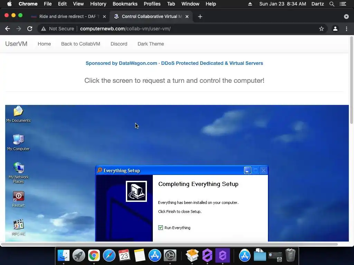Open Safari from the Dock
The height and width of the screenshot is (265, 354).
(109, 255)
